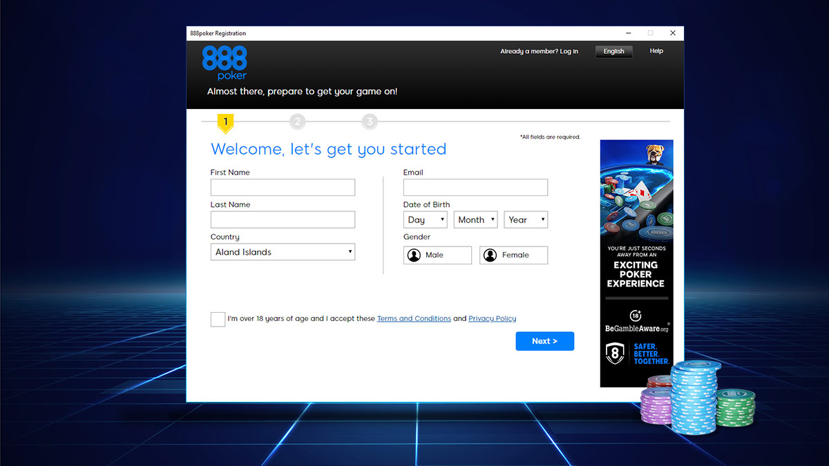
Task: Open the Terms and Conditions link
Action: point(414,318)
